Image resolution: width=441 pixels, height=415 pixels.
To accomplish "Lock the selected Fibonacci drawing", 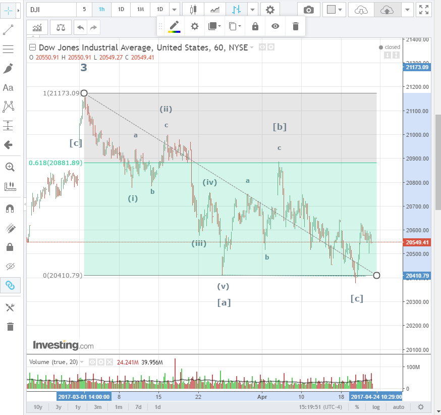I will point(255,26).
